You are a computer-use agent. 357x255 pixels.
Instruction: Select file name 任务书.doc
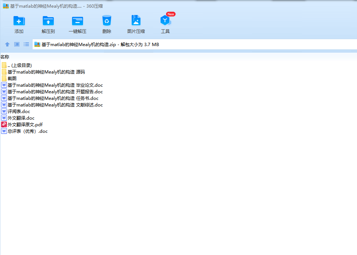[x=53, y=98]
